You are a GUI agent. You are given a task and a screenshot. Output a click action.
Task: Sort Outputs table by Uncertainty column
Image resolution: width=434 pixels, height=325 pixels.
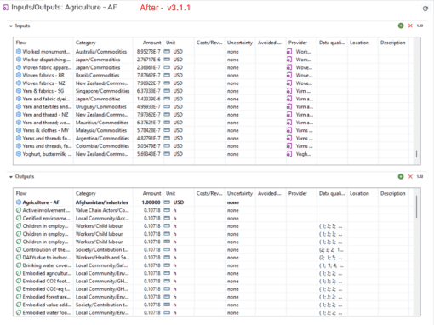pos(240,193)
